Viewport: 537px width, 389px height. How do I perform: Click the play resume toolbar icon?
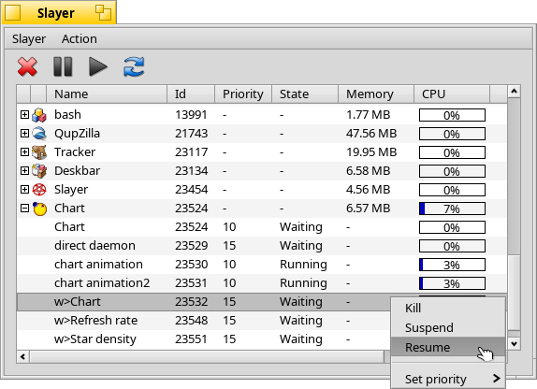point(98,66)
